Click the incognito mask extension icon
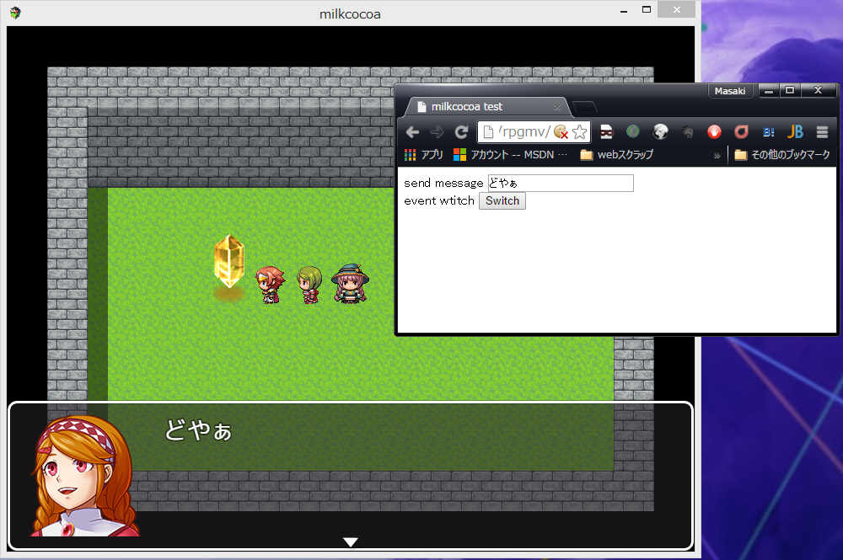843x560 pixels. click(608, 131)
